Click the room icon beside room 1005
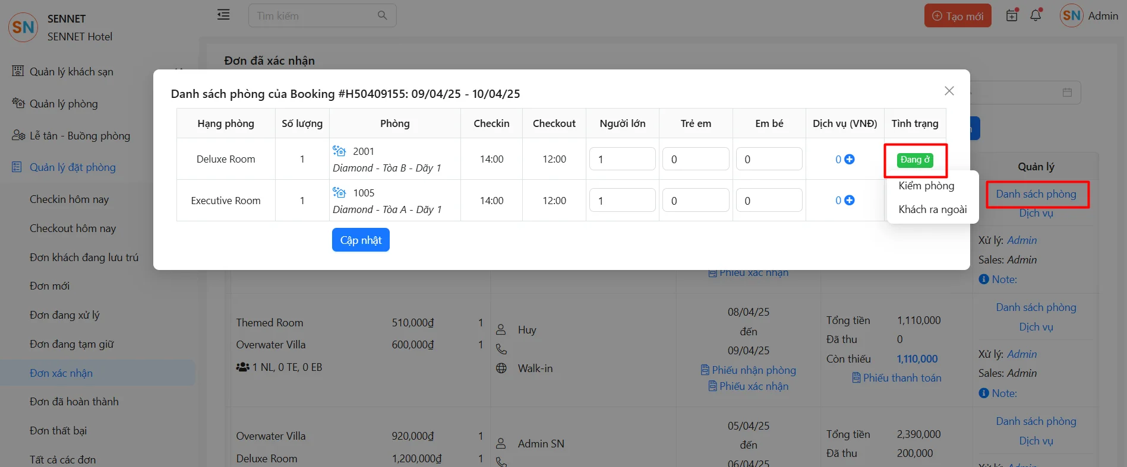Viewport: 1127px width, 467px height. click(339, 192)
